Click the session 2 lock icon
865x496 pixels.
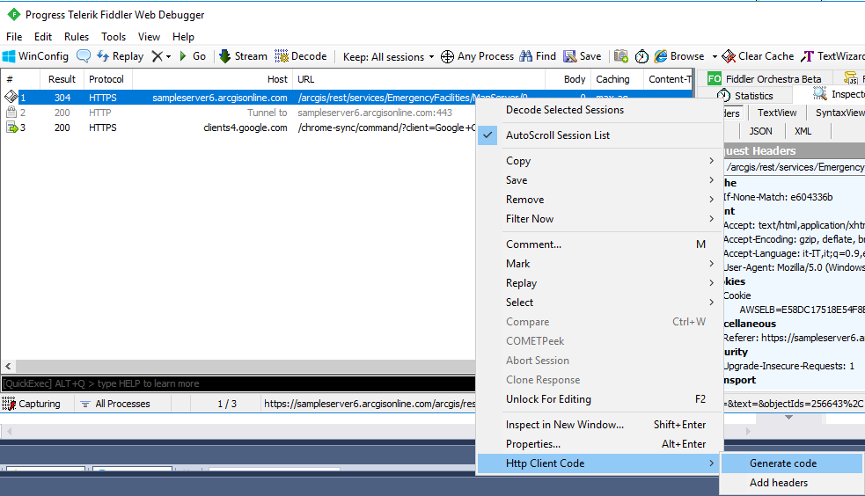click(x=11, y=112)
